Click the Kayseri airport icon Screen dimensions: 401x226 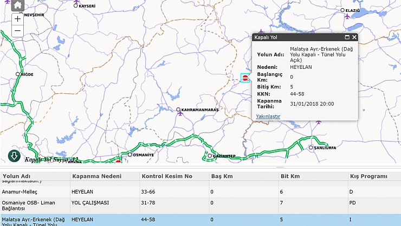point(76,1)
